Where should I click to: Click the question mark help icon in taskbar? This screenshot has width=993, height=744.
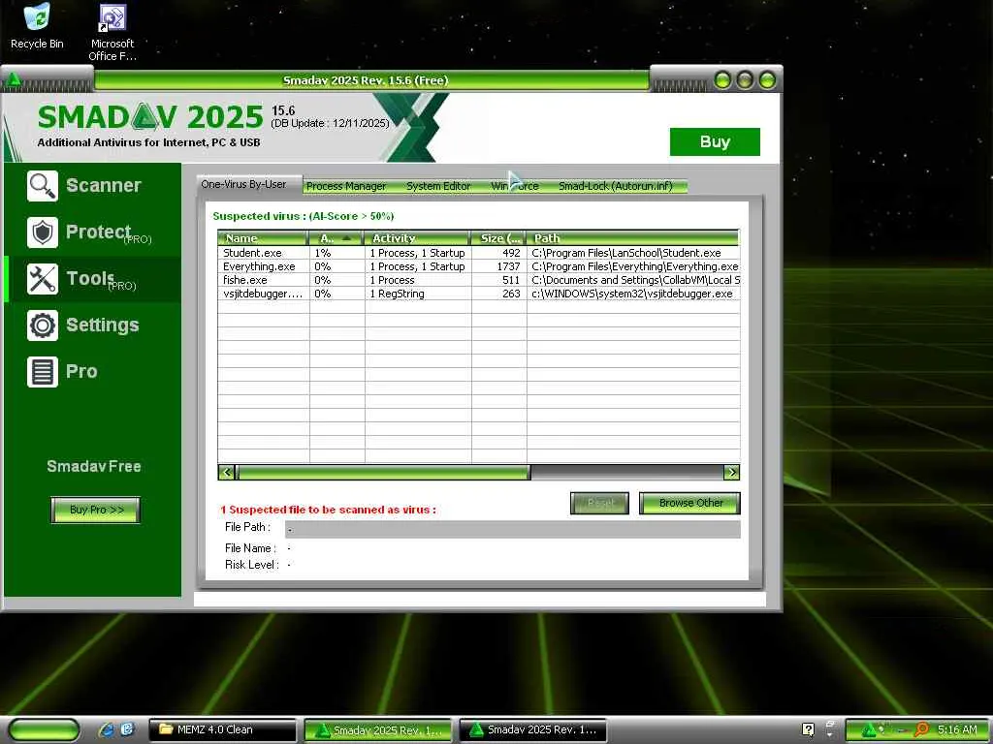pyautogui.click(x=808, y=729)
